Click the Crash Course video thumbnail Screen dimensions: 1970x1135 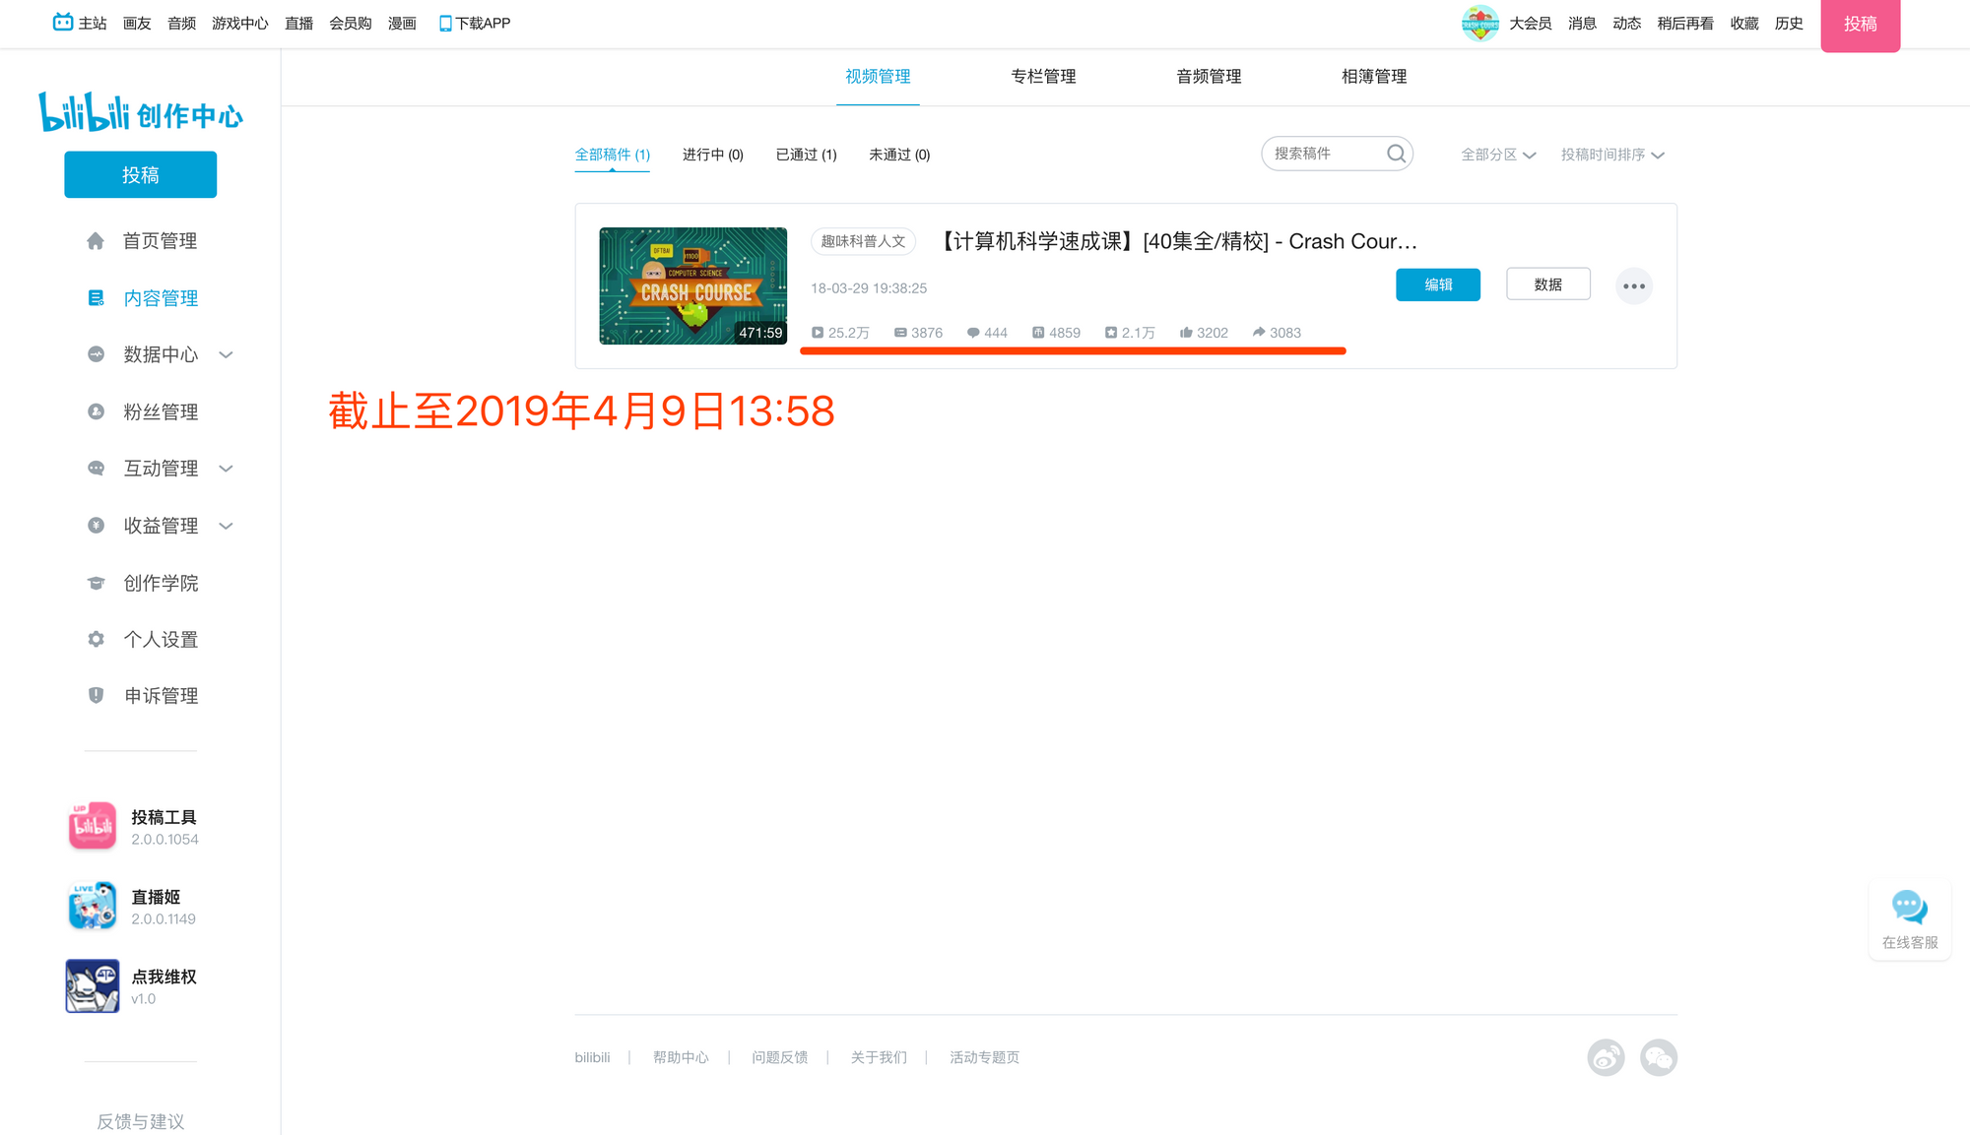pyautogui.click(x=692, y=285)
